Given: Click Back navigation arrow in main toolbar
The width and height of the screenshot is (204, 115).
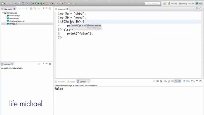Looking at the screenshot, I should 69,4.
